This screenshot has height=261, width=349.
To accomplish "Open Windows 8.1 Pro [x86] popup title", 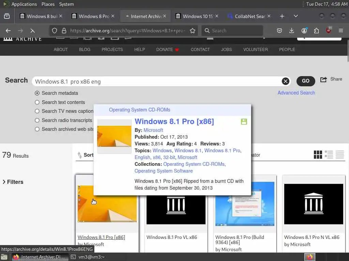I will [174, 121].
